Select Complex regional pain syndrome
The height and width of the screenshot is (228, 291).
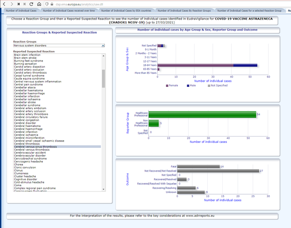pos(35,188)
